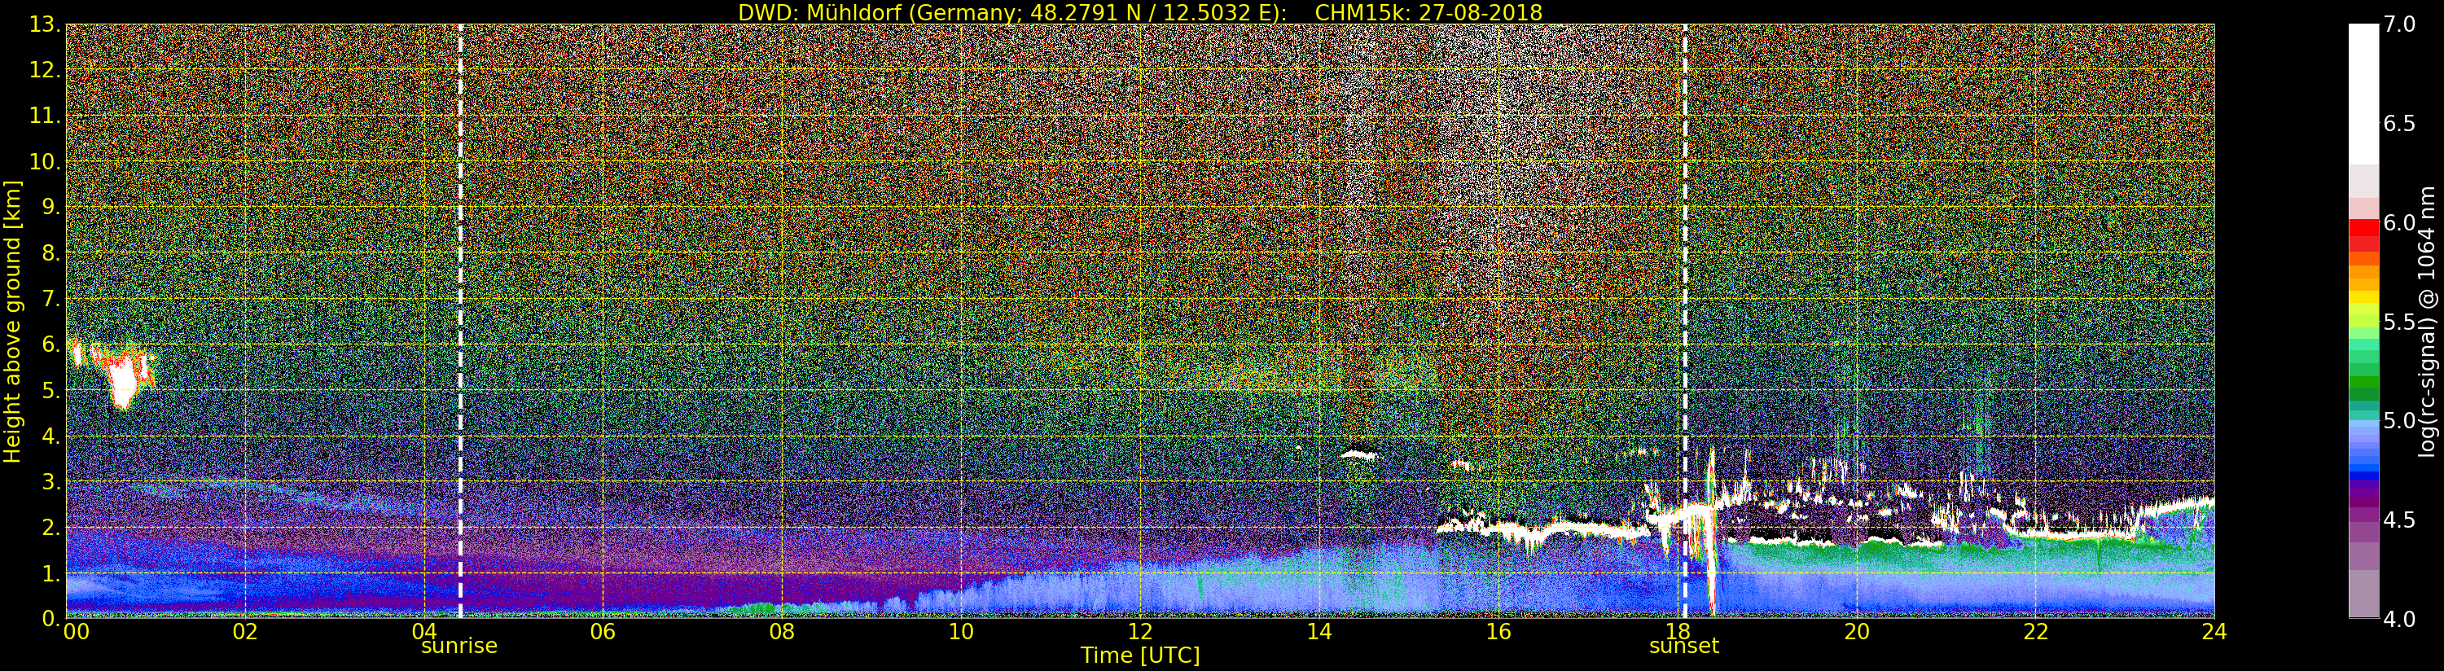
Task: Click the white section of the colorbar
Action: (2363, 95)
